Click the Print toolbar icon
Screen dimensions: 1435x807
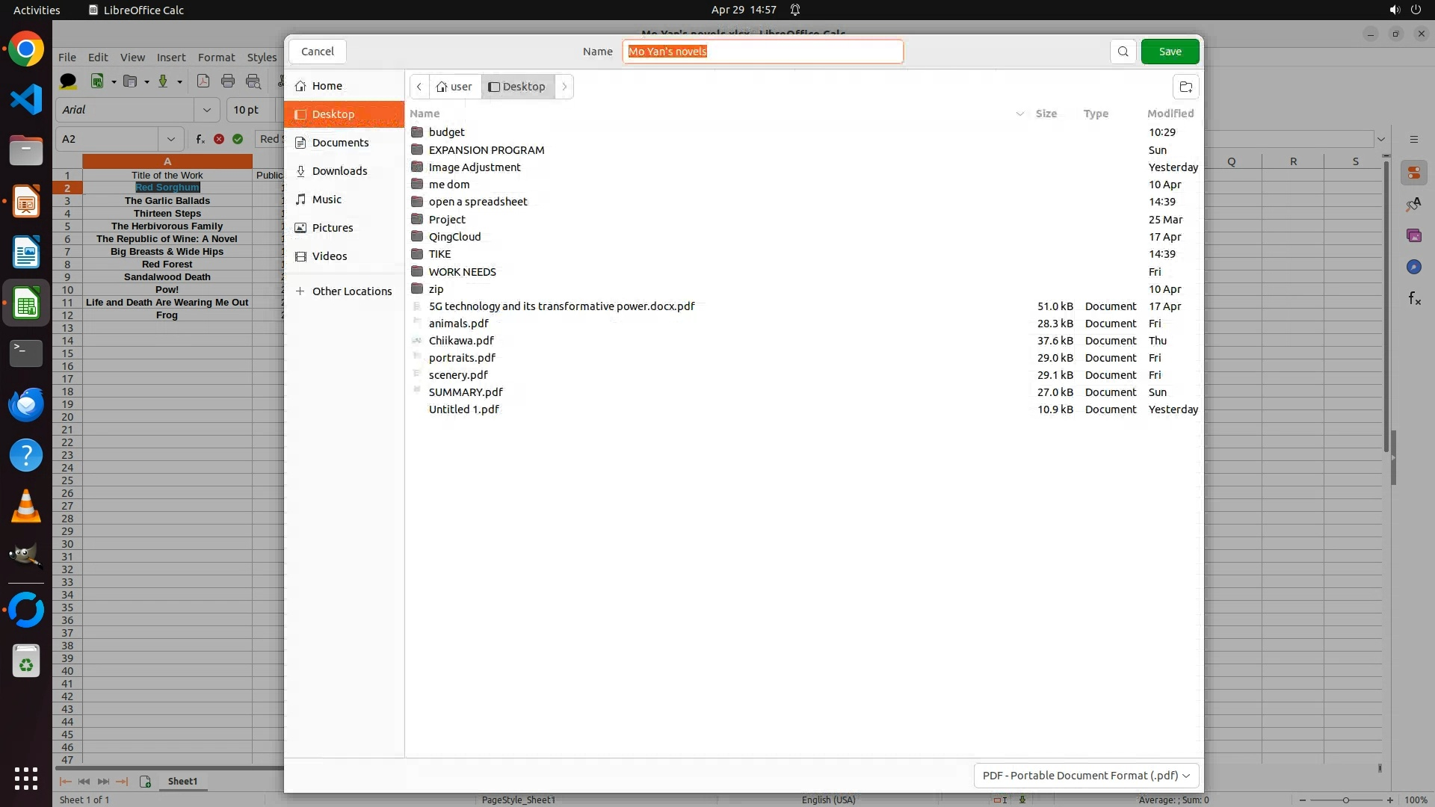[228, 81]
